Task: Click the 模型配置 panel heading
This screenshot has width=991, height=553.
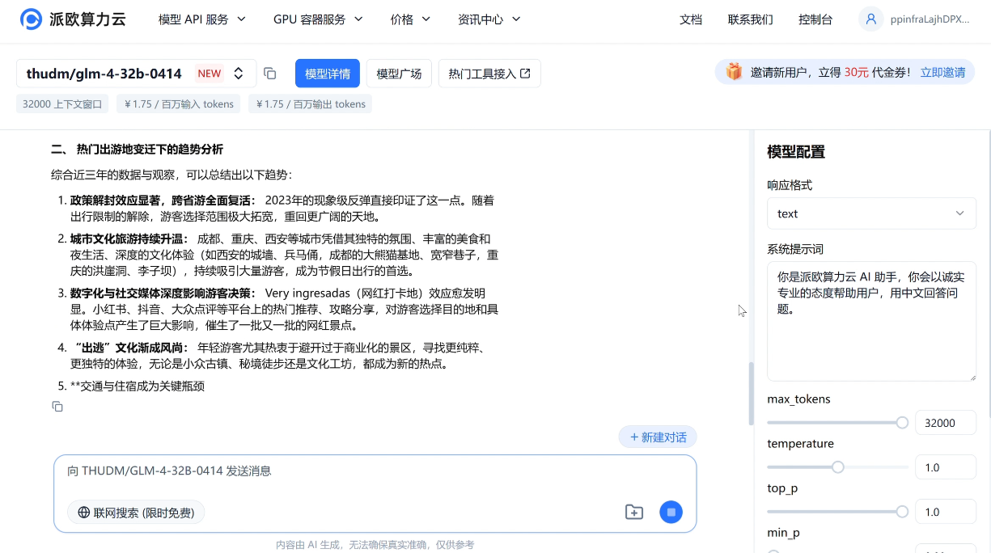Action: point(796,152)
